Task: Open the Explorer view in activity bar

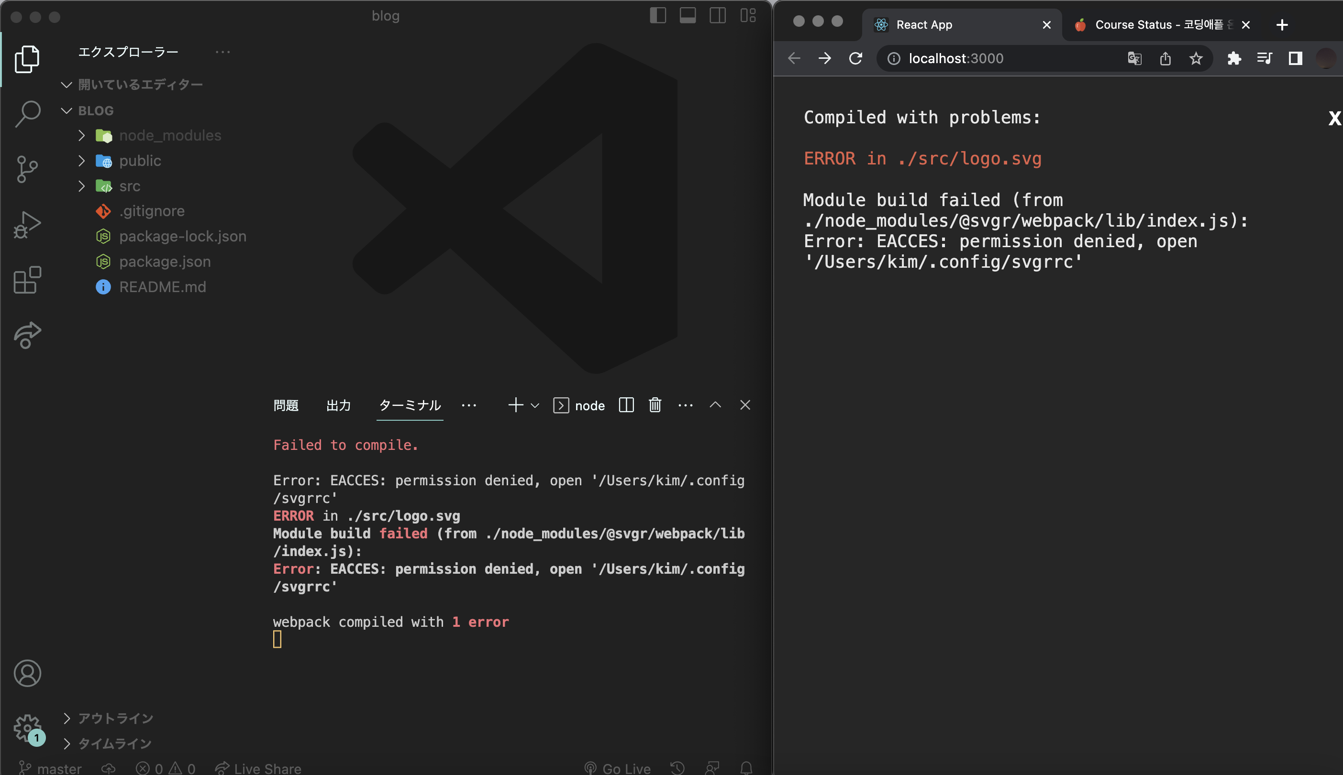Action: pos(27,59)
